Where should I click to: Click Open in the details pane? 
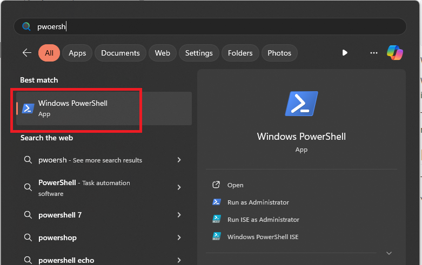click(x=236, y=185)
